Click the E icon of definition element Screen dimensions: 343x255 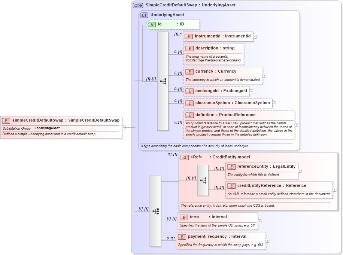189,115
